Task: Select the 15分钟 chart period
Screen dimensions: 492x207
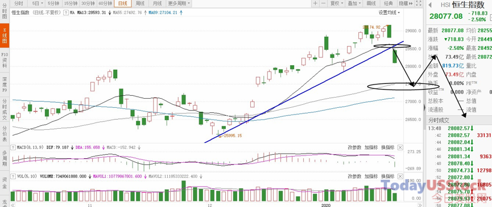Action: click(x=71, y=3)
